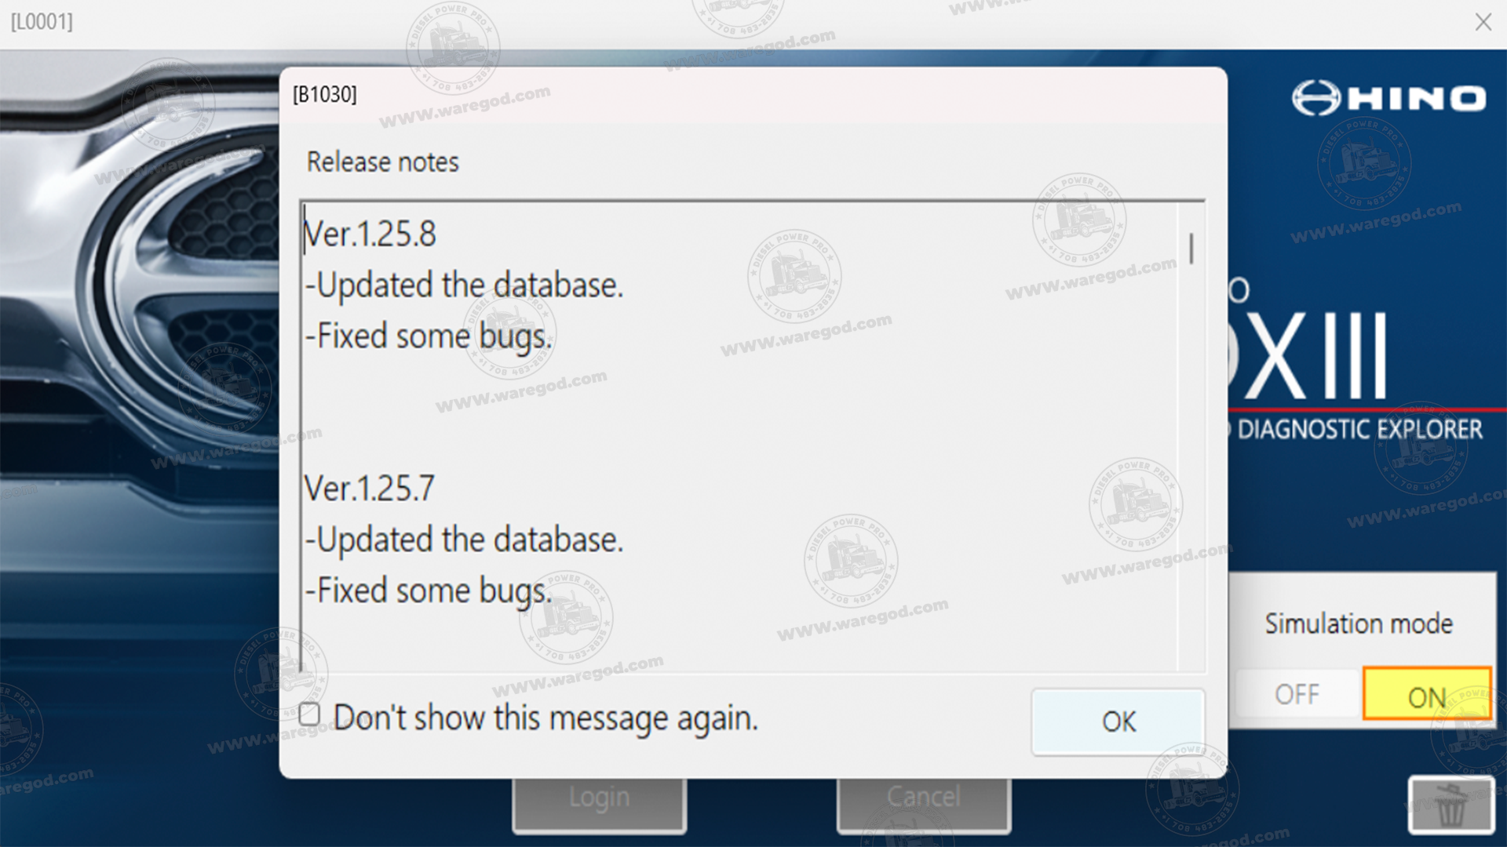The height and width of the screenshot is (847, 1507).
Task: Close the main window with X
Action: coord(1483,22)
